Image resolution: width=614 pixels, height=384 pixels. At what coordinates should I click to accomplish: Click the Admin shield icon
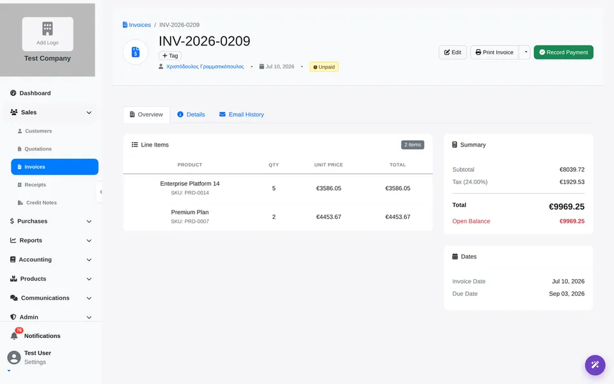13,317
